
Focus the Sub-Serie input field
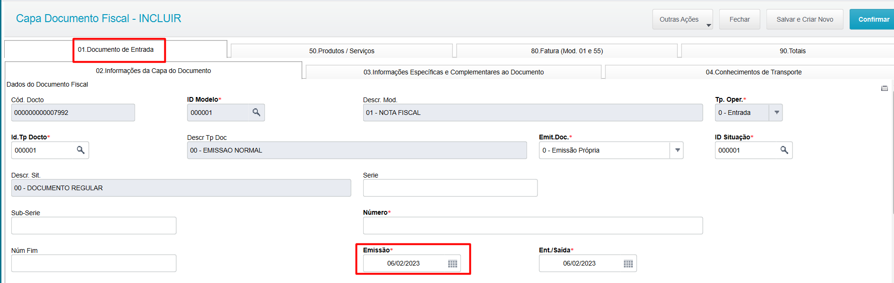(94, 226)
